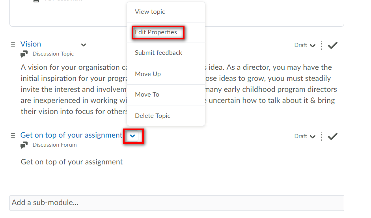
Task: Click the forum description 'Get on top of your assignment'
Action: pyautogui.click(x=72, y=162)
